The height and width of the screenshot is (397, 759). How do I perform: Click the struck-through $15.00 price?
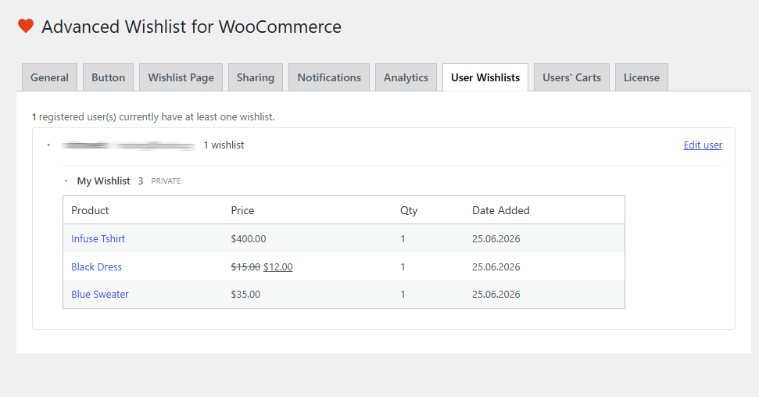[245, 266]
